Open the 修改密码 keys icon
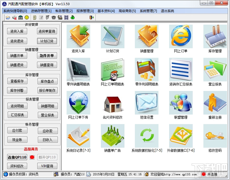230x180 pixels. [215, 136]
